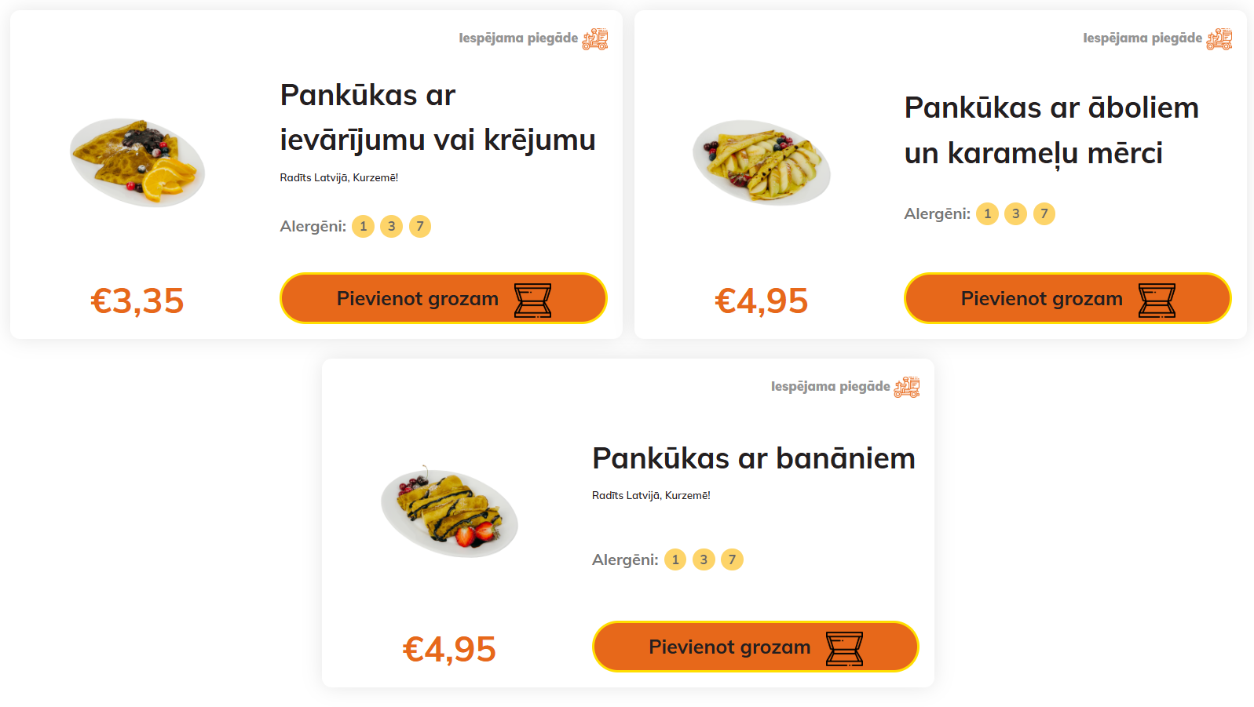Click jam pancakes product photo
Viewport: 1254px width, 707px height.
click(x=137, y=162)
